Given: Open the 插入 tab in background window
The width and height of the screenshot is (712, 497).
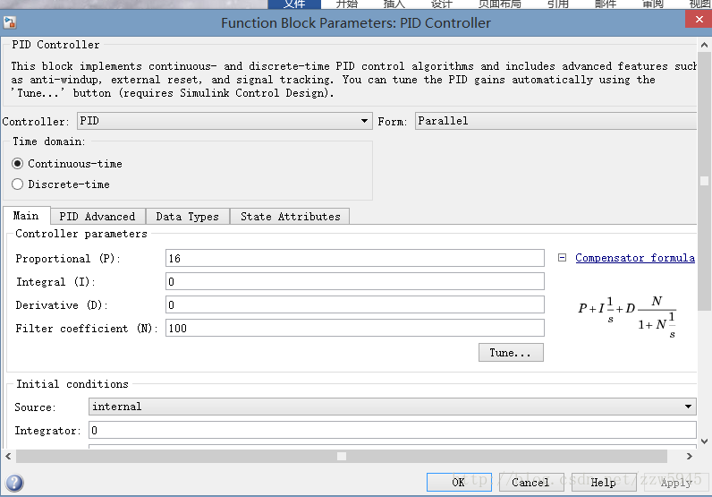Looking at the screenshot, I should 394,4.
